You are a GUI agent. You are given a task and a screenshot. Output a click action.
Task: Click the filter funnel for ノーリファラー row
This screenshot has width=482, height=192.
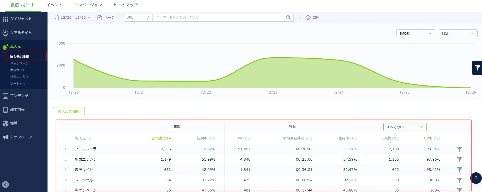coord(459,149)
